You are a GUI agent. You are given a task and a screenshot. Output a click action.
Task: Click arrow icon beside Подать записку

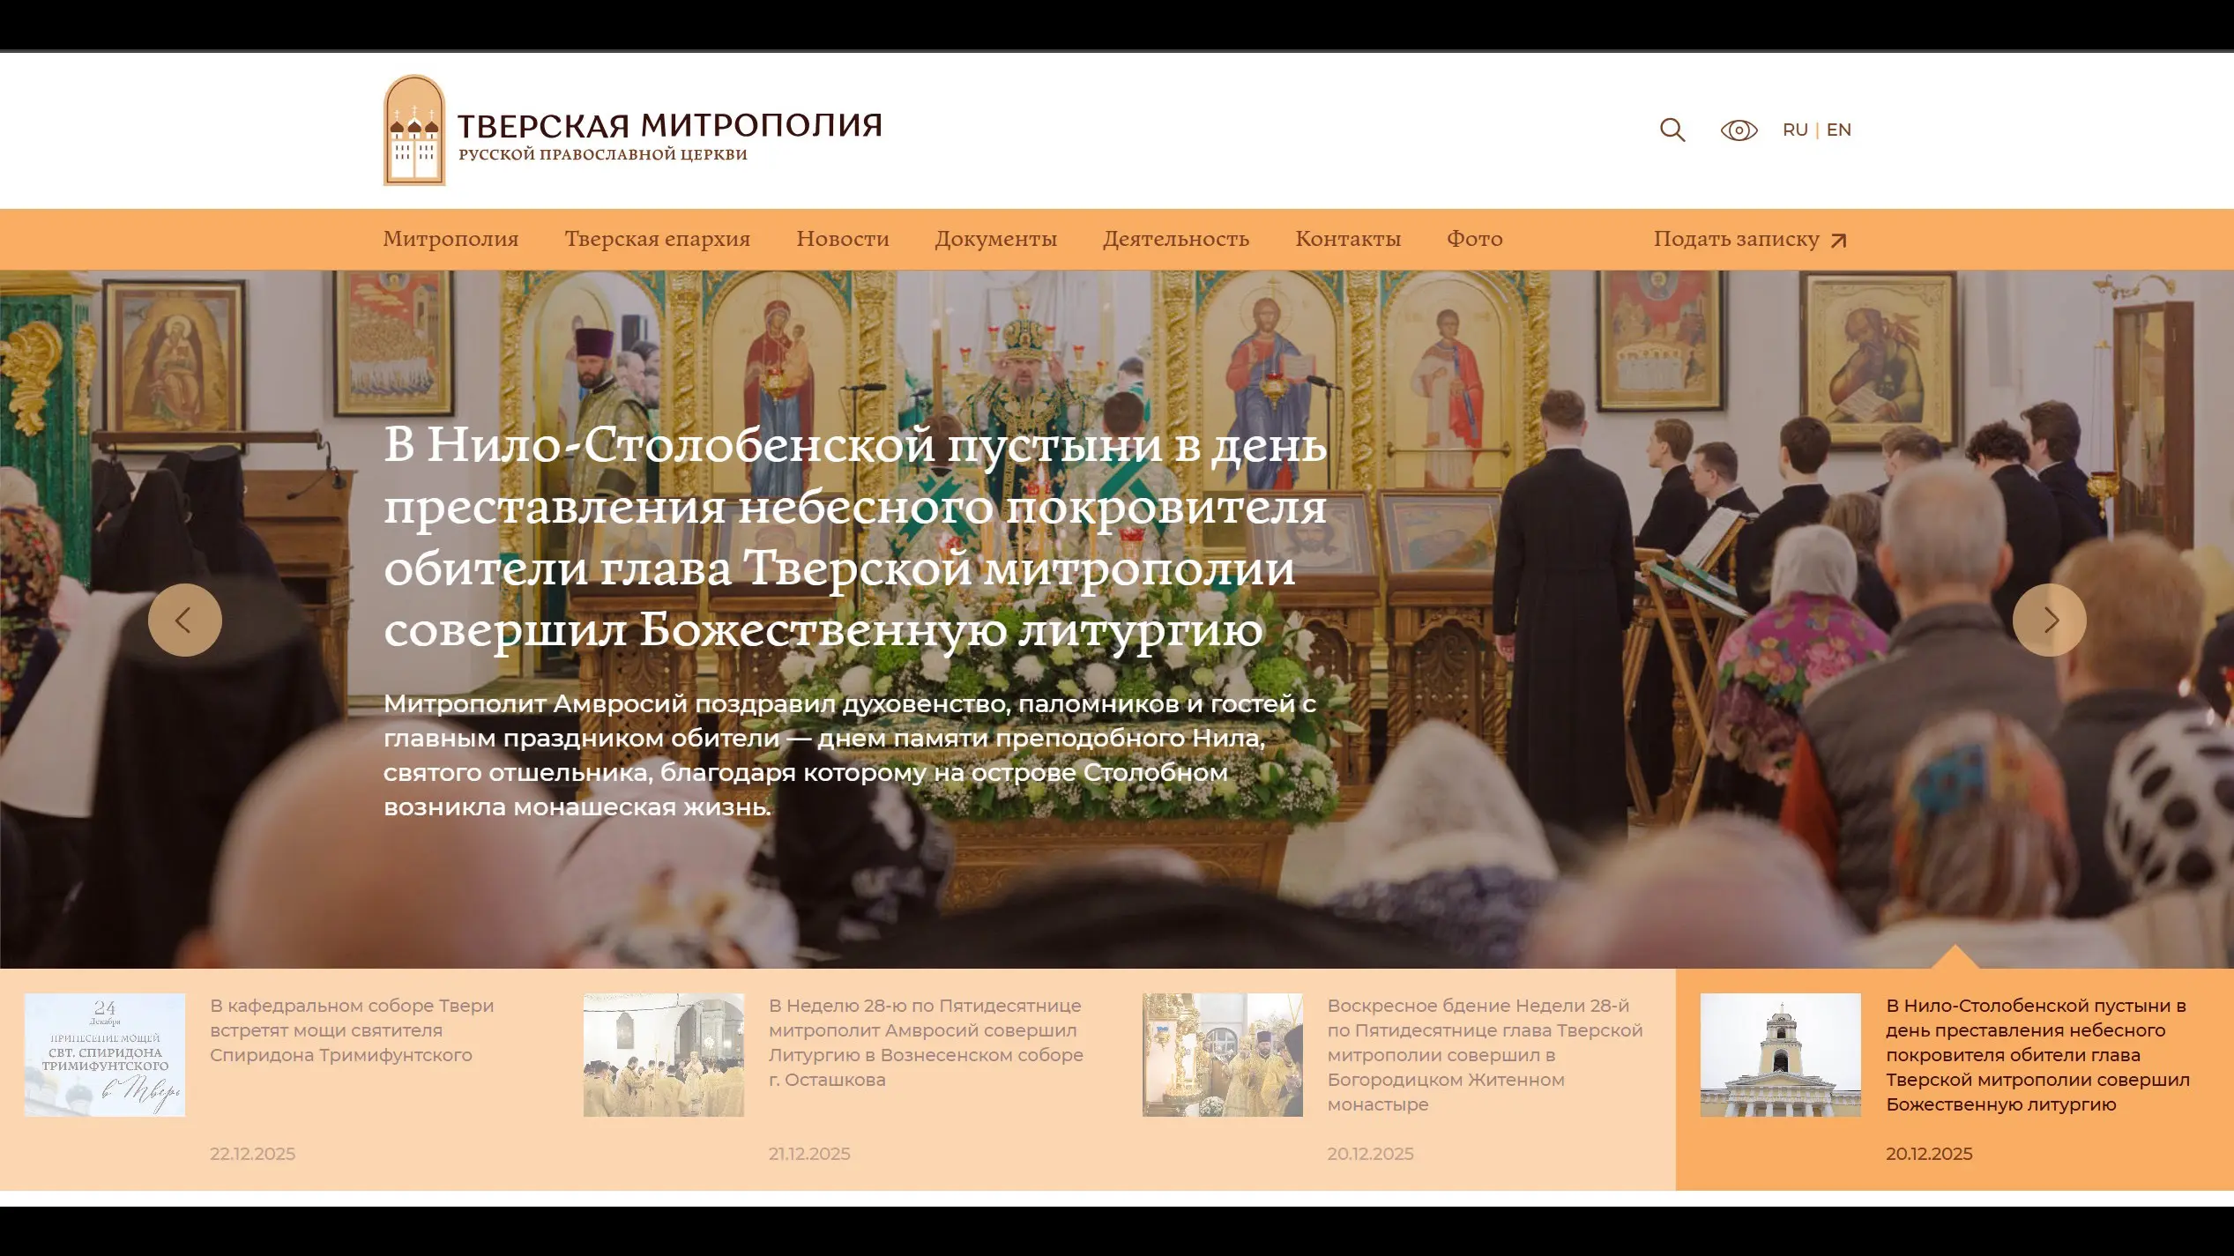click(x=1838, y=241)
